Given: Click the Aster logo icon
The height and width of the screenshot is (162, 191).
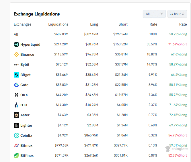Looking at the screenshot, I should 16,115.
